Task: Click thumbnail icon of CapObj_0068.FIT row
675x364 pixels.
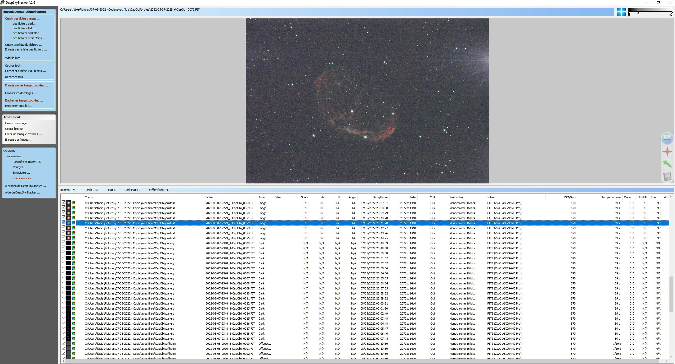Action: pos(69,203)
